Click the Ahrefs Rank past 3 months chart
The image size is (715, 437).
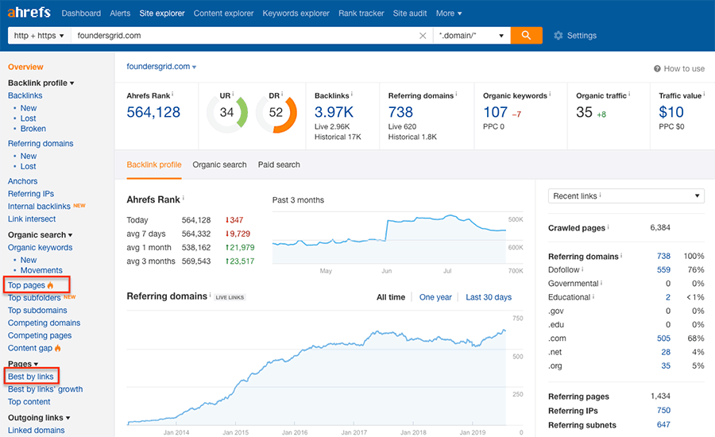[389, 238]
